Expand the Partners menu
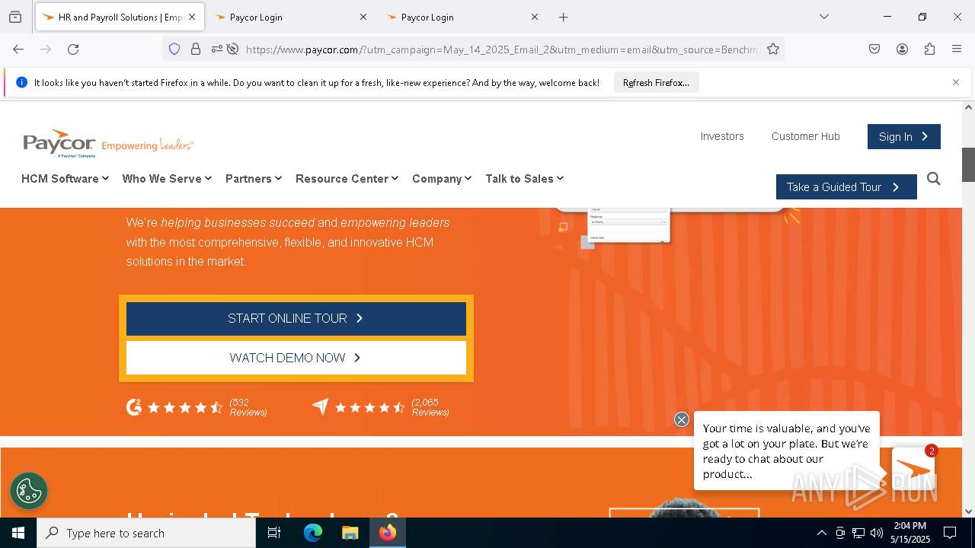 [254, 178]
